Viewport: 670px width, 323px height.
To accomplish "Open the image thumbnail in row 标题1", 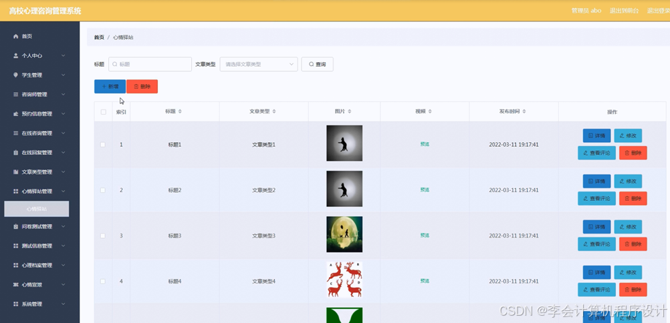I will (344, 143).
